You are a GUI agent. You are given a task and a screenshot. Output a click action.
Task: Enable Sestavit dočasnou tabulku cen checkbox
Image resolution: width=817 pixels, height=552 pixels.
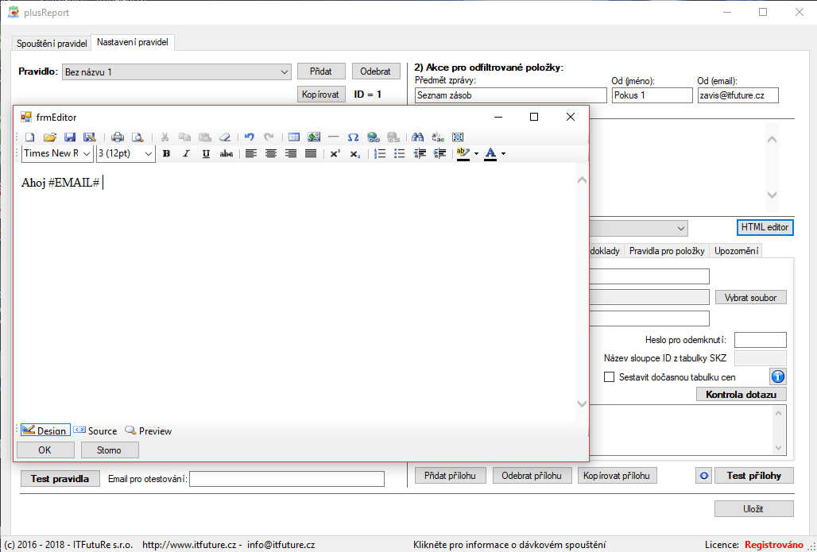[x=610, y=377]
